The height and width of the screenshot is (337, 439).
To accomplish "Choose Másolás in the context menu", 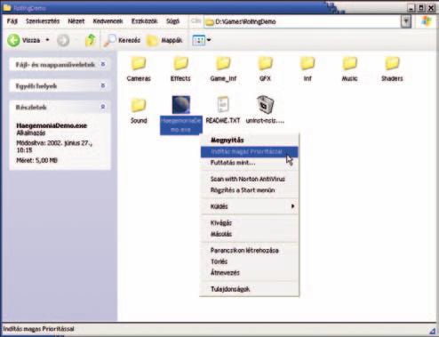I will pos(249,234).
